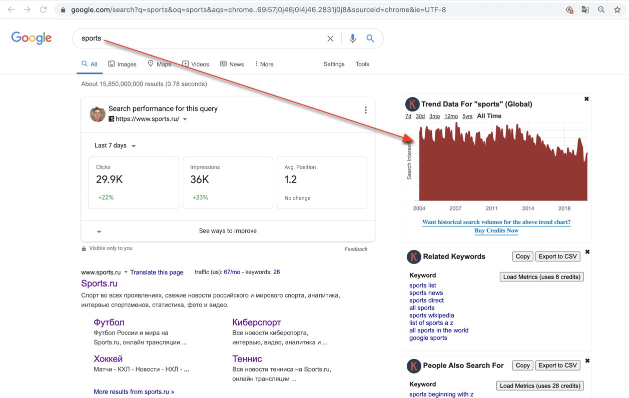This screenshot has width=629, height=398.
Task: Open search Settings
Action: (334, 64)
